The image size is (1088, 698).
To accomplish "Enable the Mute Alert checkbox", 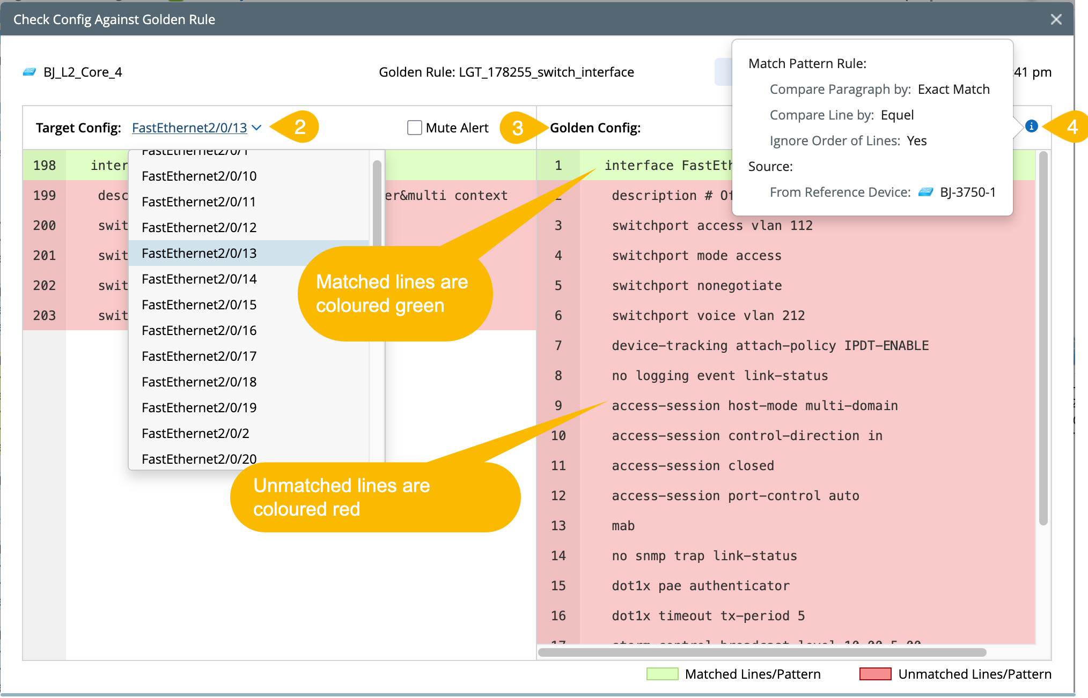I will point(414,128).
